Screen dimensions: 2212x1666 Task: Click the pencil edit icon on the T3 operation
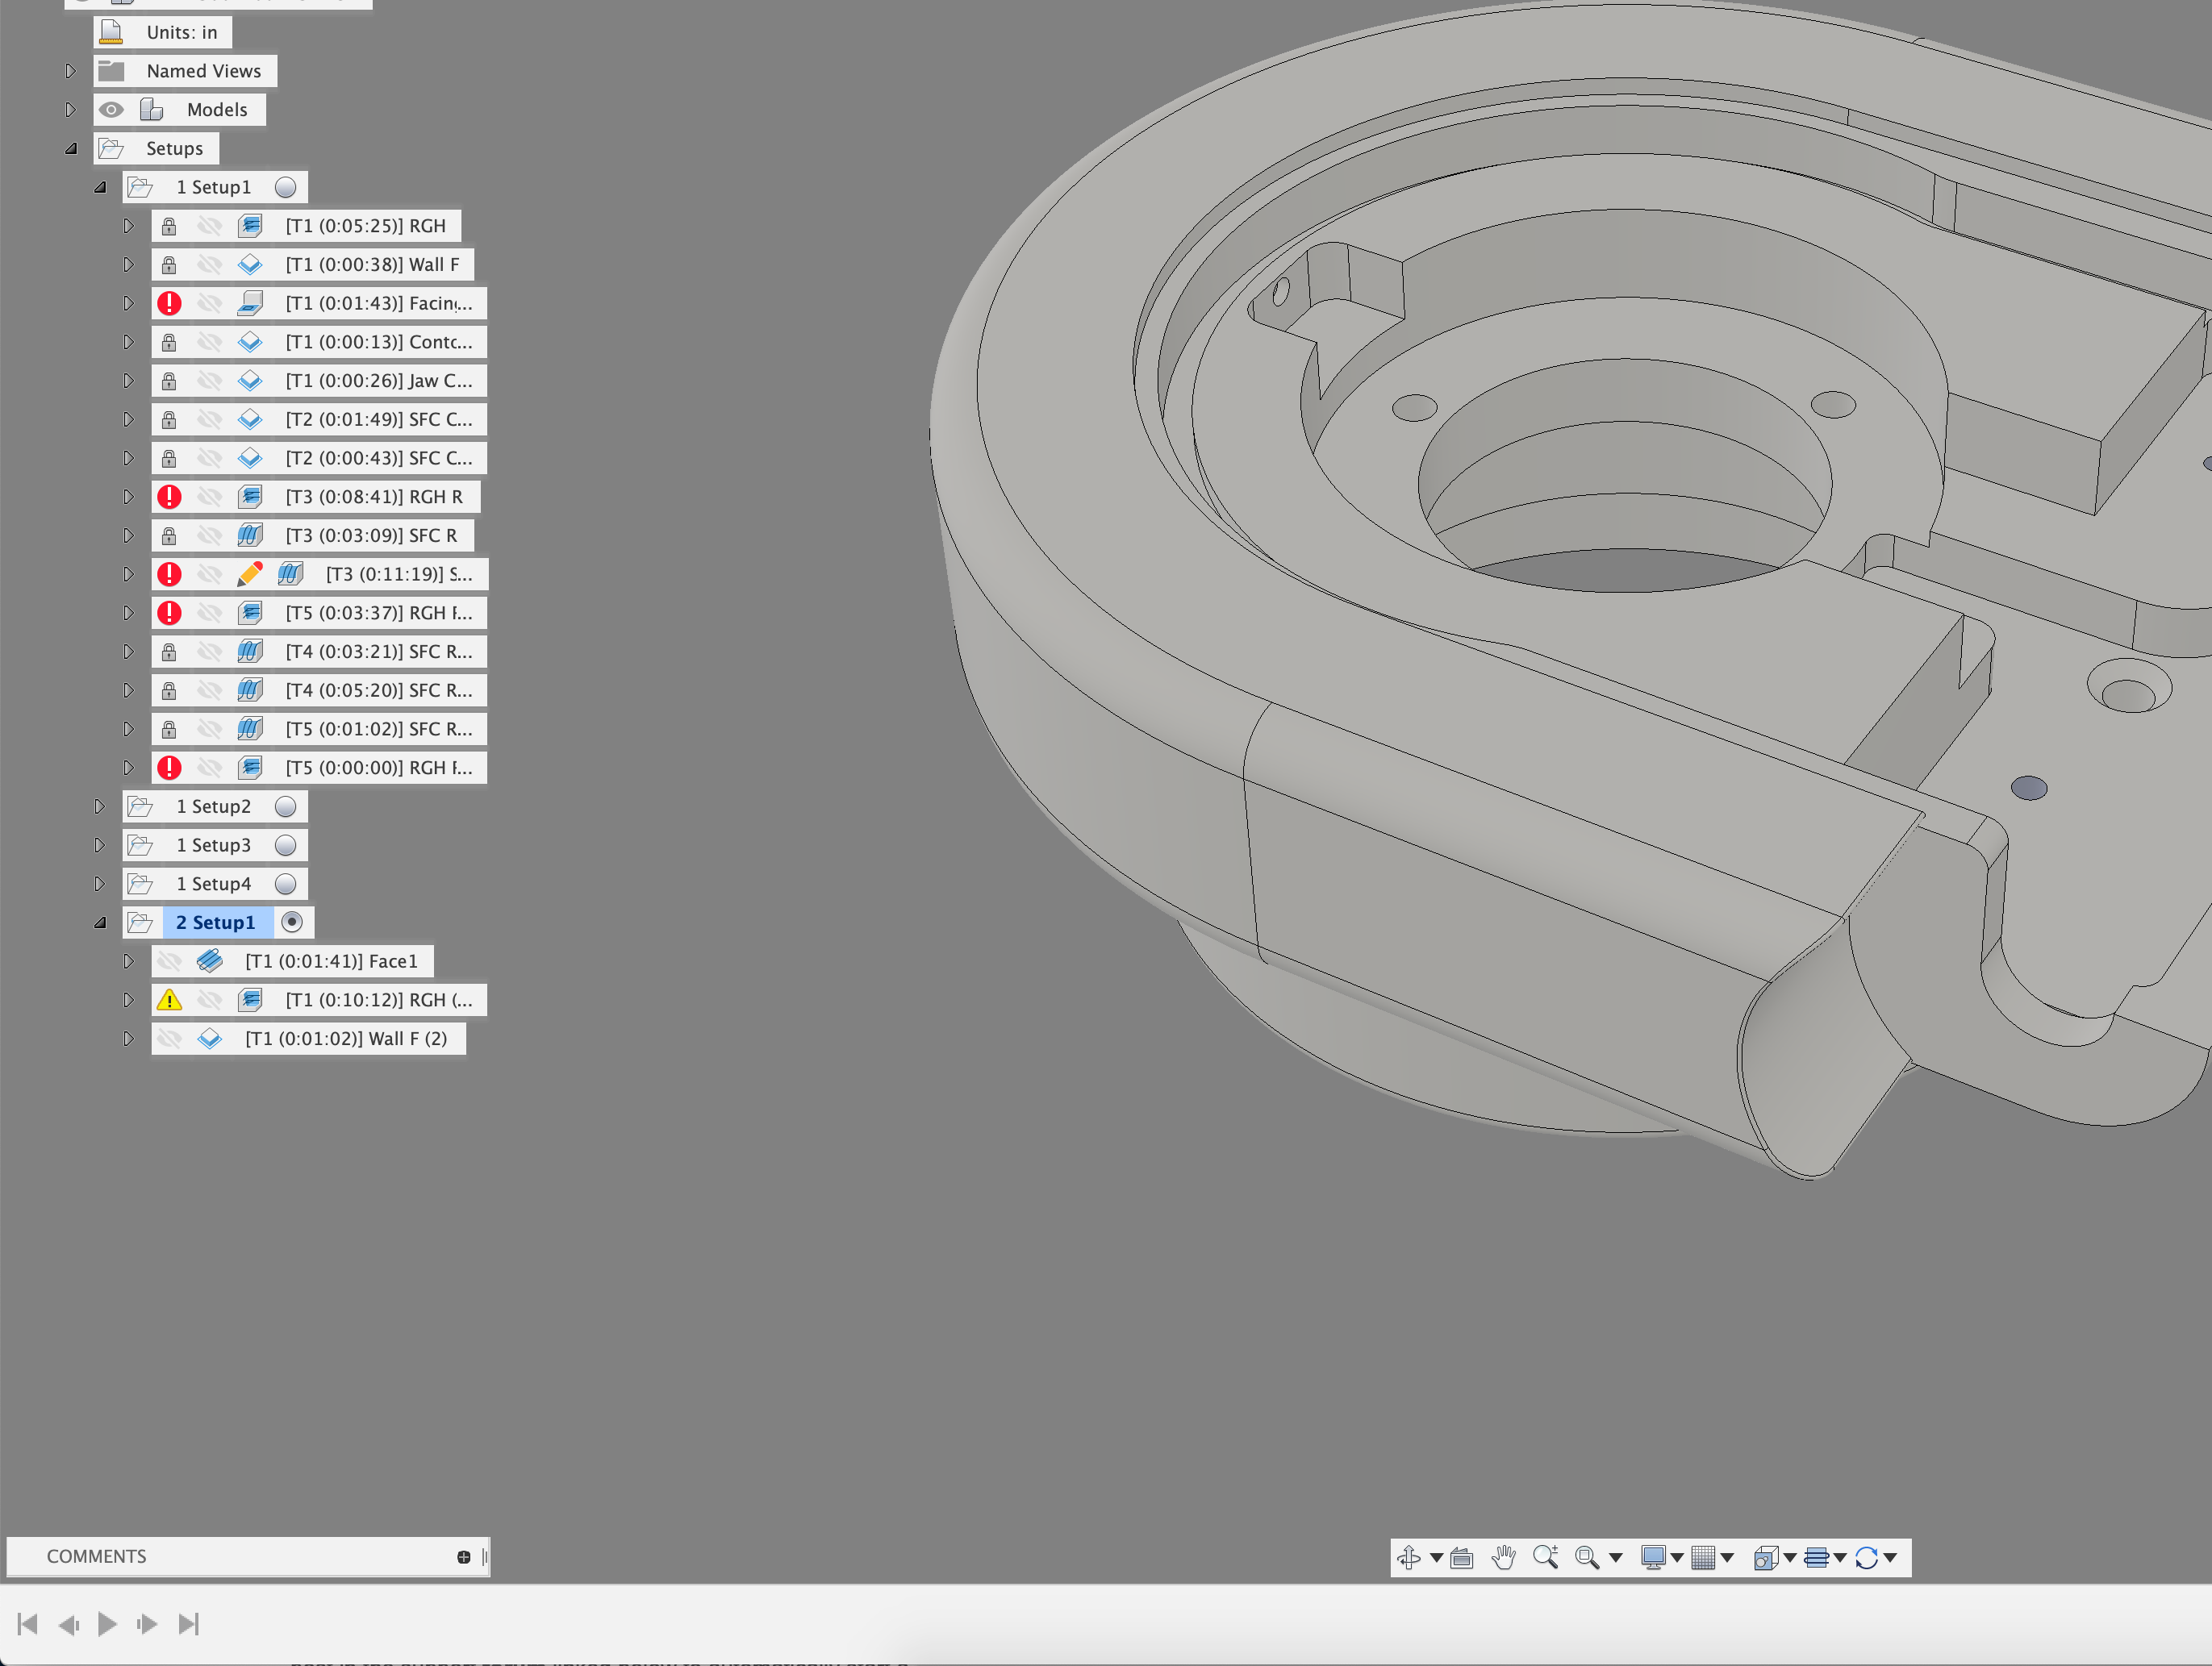tap(249, 573)
